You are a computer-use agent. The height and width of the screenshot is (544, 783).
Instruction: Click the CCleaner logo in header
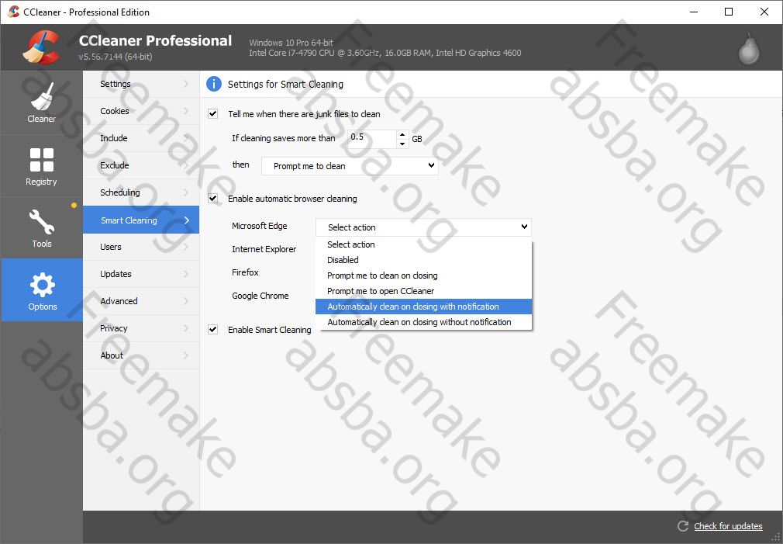(41, 47)
